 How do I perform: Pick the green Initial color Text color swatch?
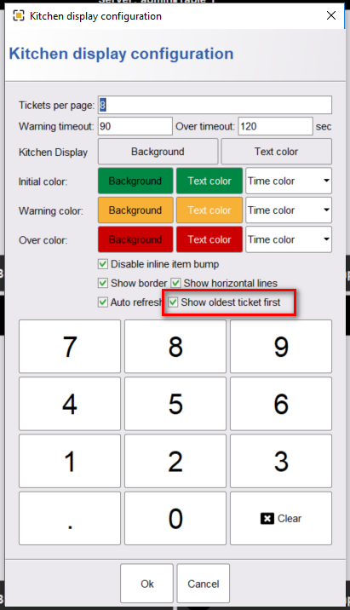209,181
